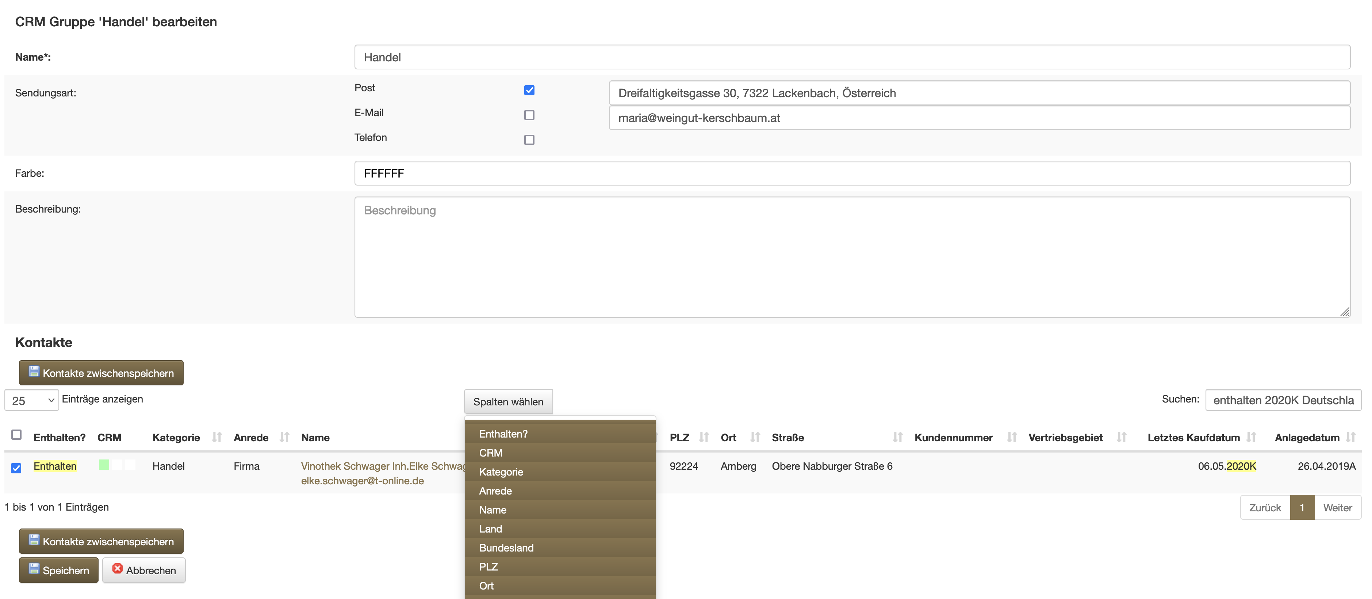1372x599 pixels.
Task: Click the Speichern button
Action: pyautogui.click(x=58, y=570)
